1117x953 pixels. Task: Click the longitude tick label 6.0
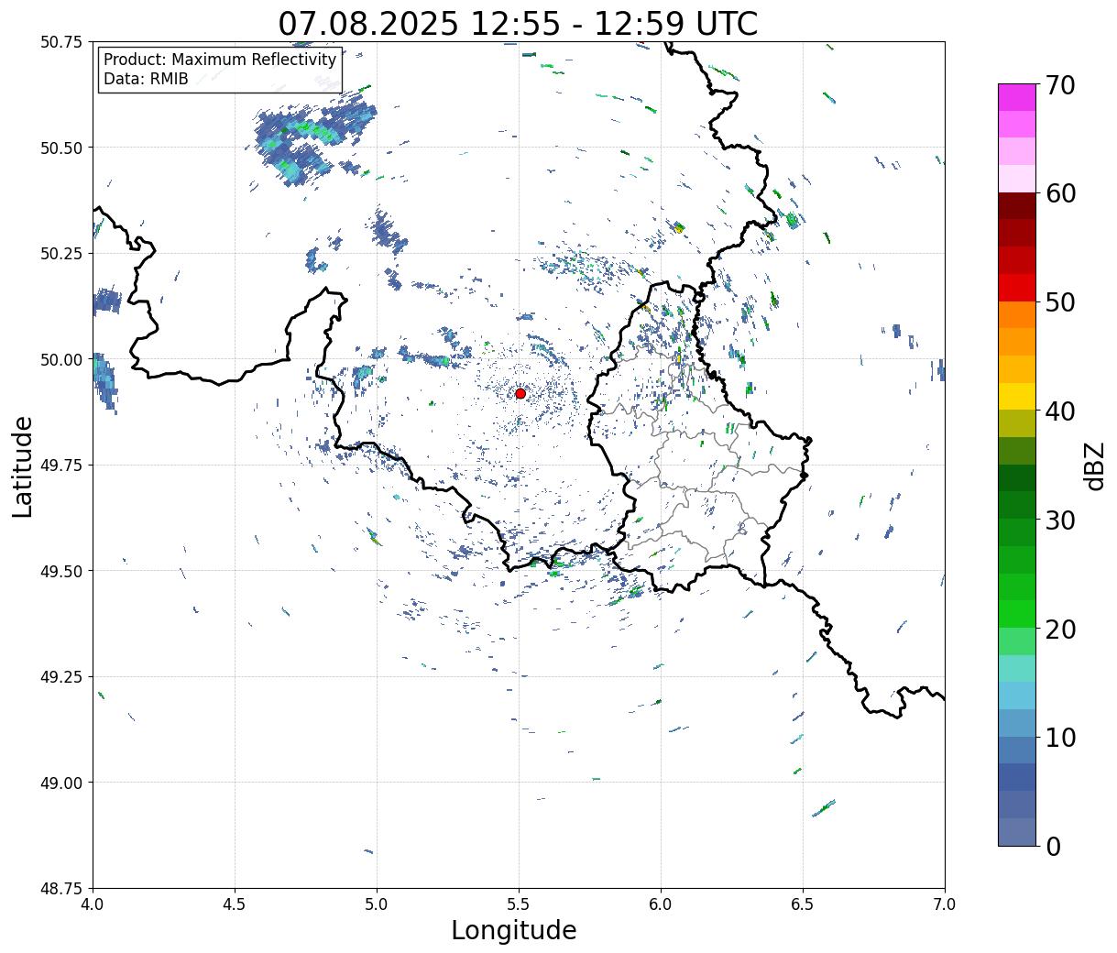pyautogui.click(x=661, y=904)
